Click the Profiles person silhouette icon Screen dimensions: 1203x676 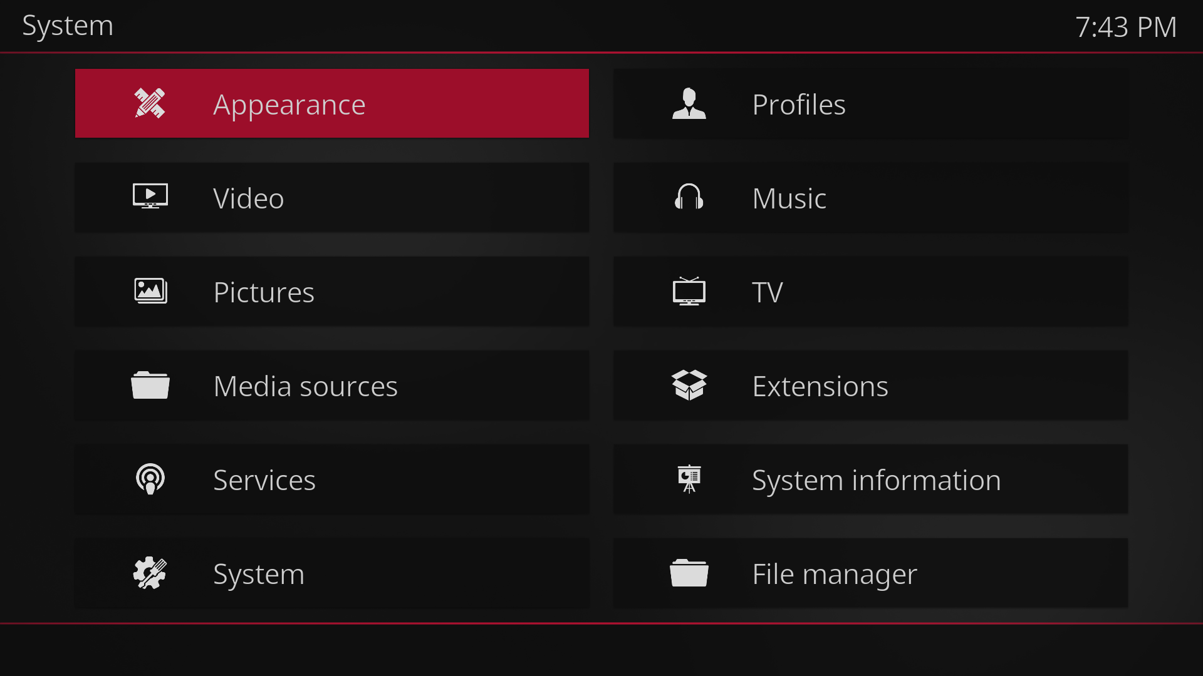point(689,103)
